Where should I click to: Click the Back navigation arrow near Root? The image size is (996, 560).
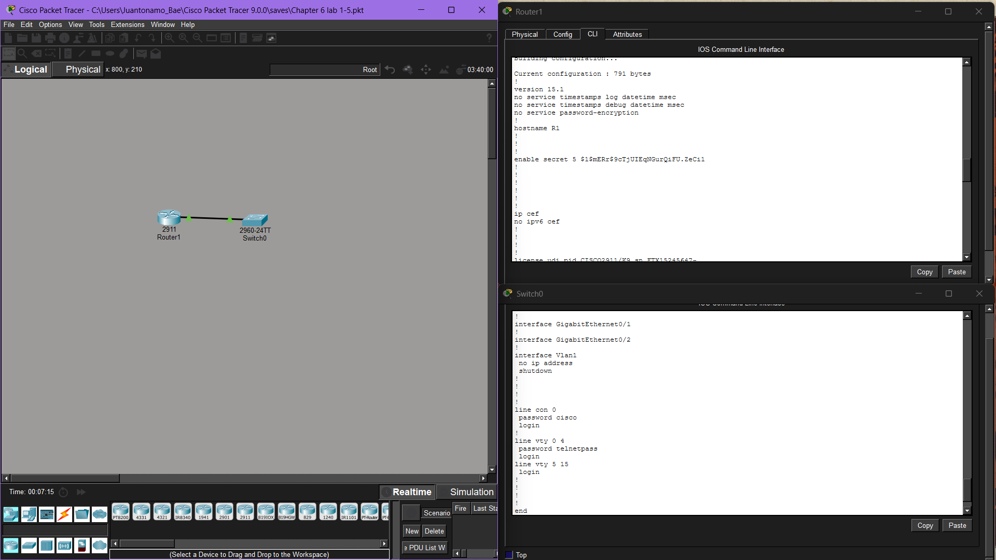click(x=390, y=69)
